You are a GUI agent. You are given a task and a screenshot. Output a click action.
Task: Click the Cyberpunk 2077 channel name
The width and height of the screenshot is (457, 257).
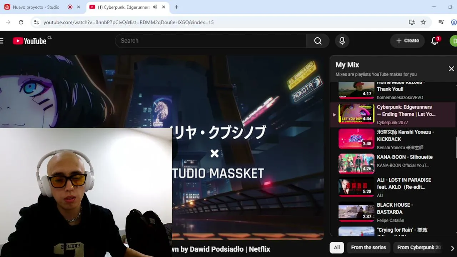pos(392,122)
